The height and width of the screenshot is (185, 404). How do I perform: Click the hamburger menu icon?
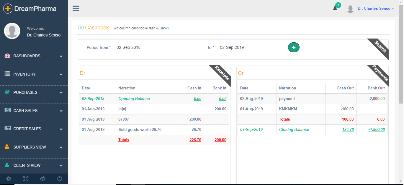tap(76, 9)
